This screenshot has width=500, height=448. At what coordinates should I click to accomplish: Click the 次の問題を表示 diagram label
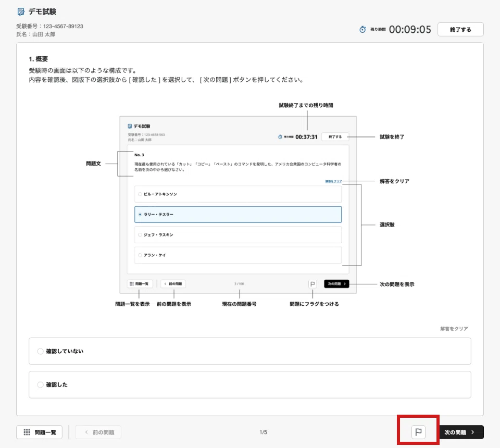[397, 284]
